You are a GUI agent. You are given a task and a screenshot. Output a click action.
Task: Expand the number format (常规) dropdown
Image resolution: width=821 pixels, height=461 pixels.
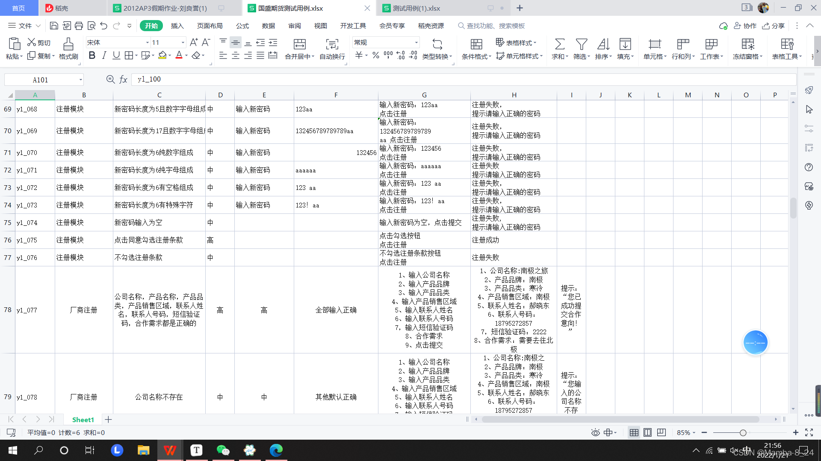pos(416,42)
